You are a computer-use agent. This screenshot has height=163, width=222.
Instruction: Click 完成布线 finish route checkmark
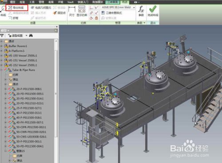[x=153, y=11]
